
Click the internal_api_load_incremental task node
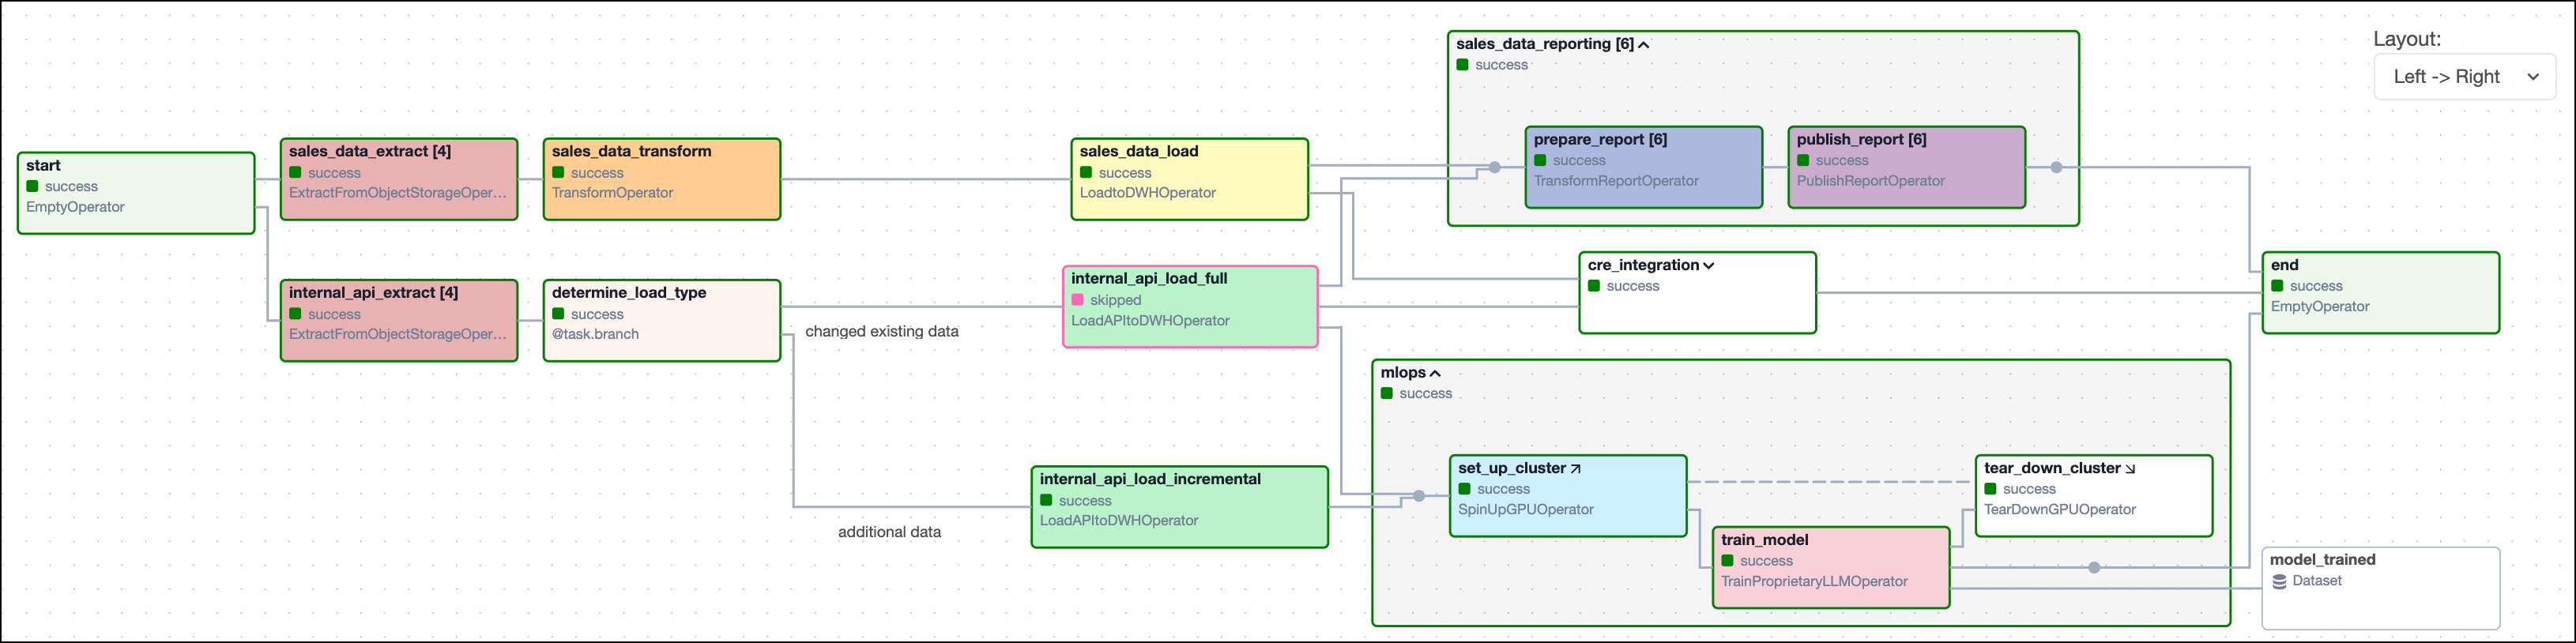[x=1179, y=507]
